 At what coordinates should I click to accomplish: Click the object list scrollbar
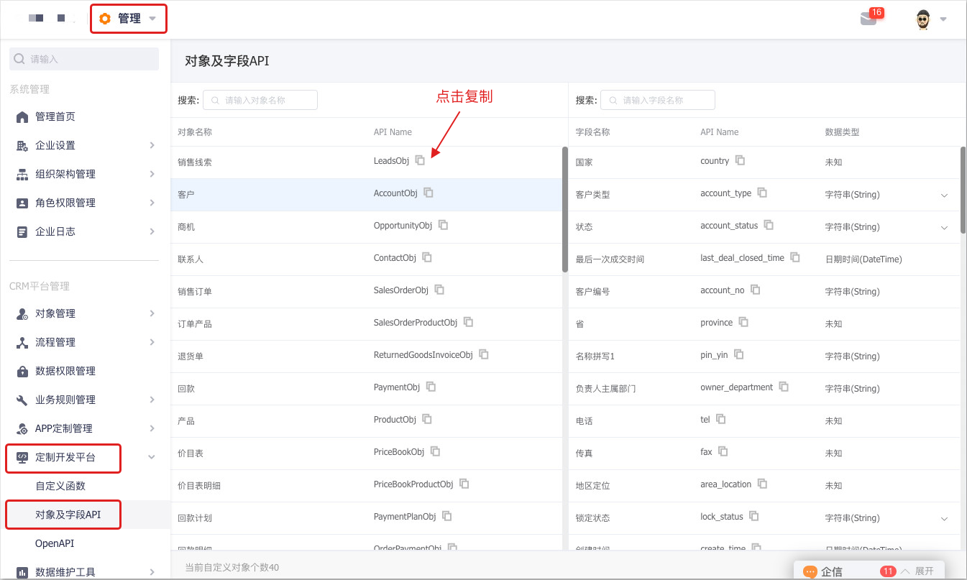565,209
